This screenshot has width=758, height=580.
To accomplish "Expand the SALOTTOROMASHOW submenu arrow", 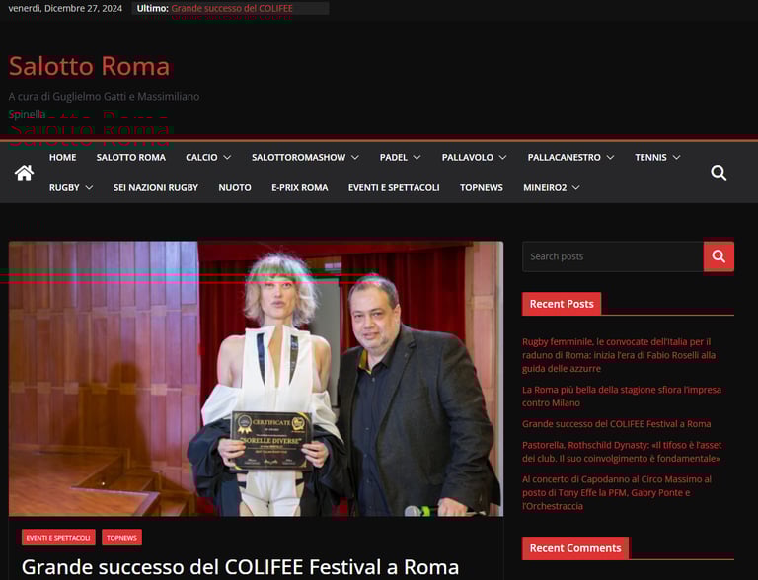I will (x=355, y=158).
